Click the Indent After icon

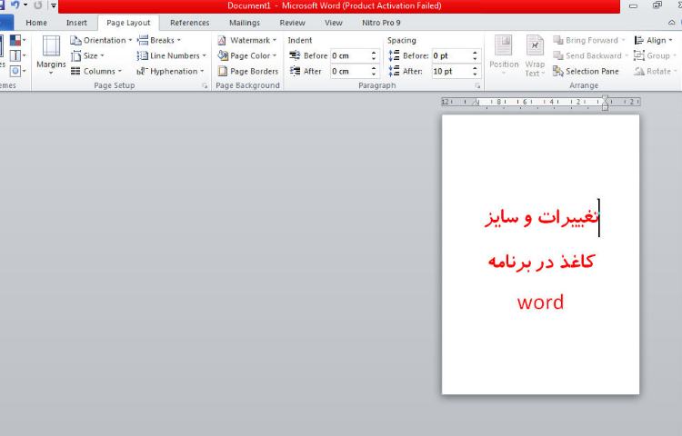coord(295,71)
